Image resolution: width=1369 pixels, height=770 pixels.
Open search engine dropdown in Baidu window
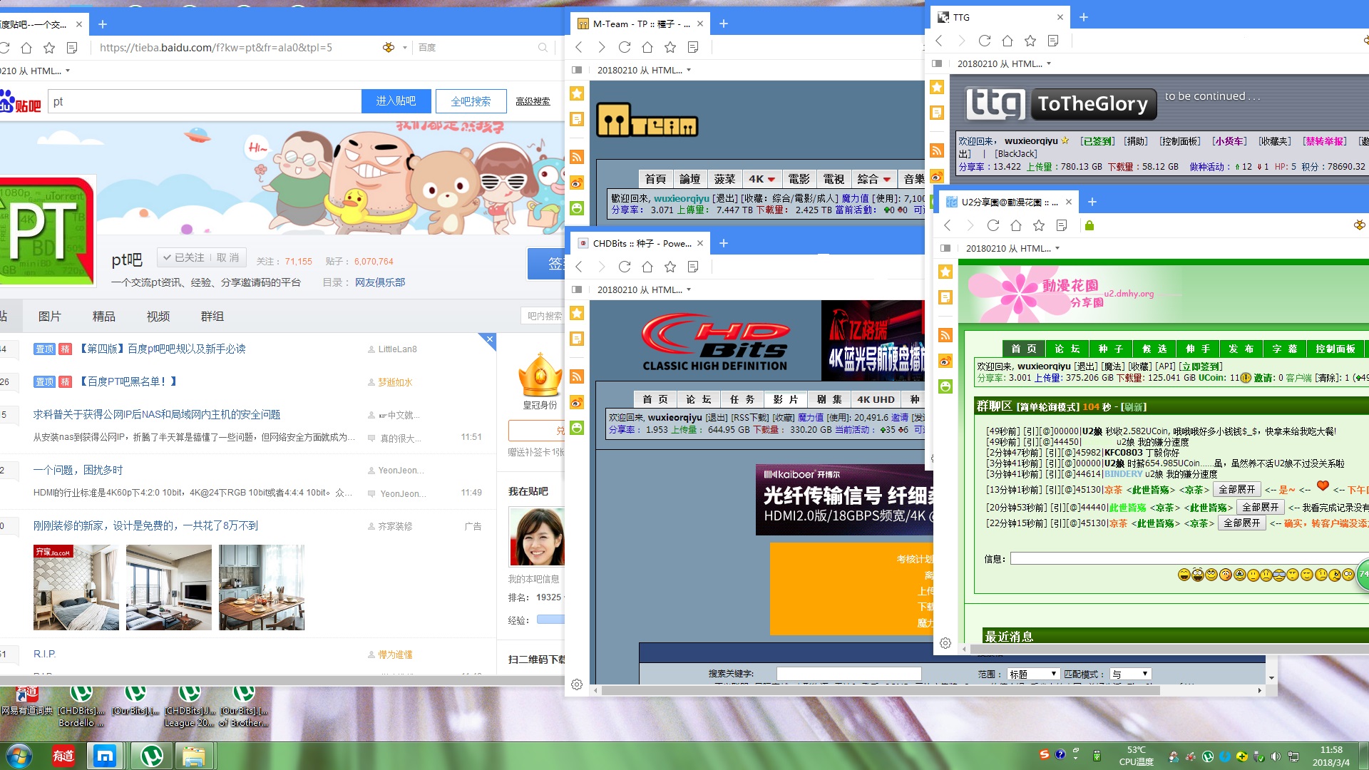(x=404, y=48)
